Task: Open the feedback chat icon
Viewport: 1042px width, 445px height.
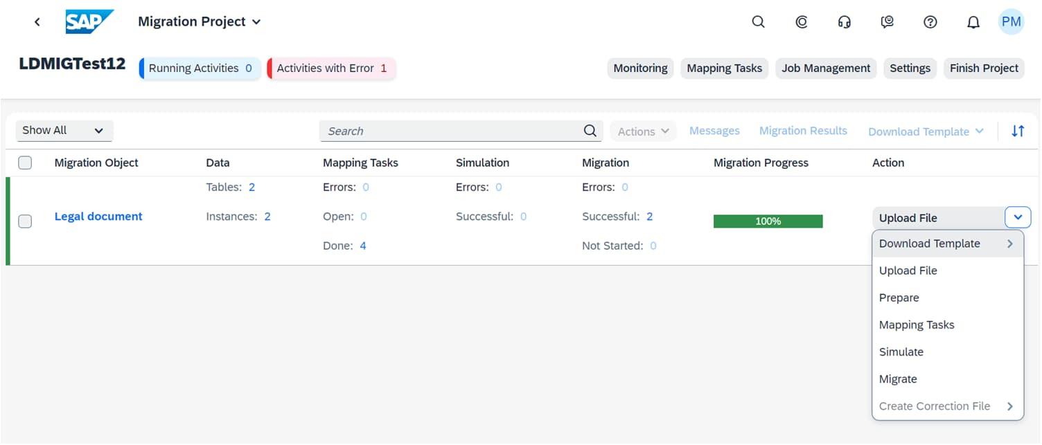Action: [887, 22]
